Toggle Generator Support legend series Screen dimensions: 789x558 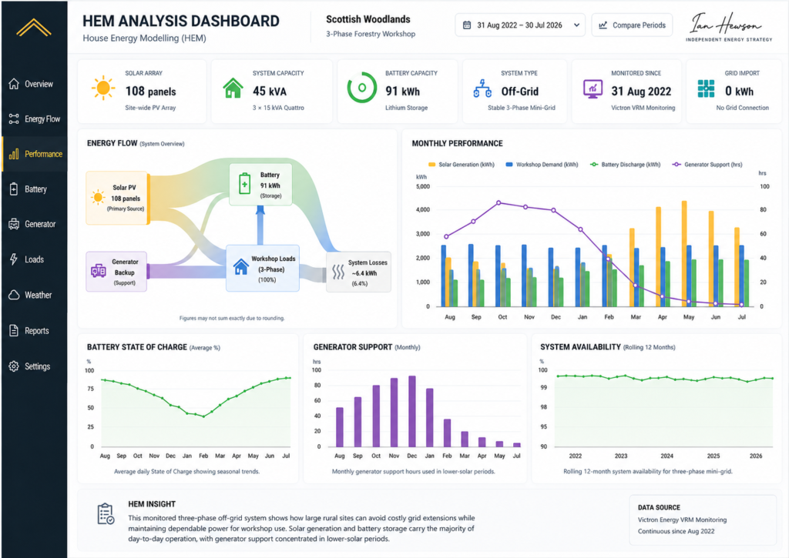[x=707, y=165]
